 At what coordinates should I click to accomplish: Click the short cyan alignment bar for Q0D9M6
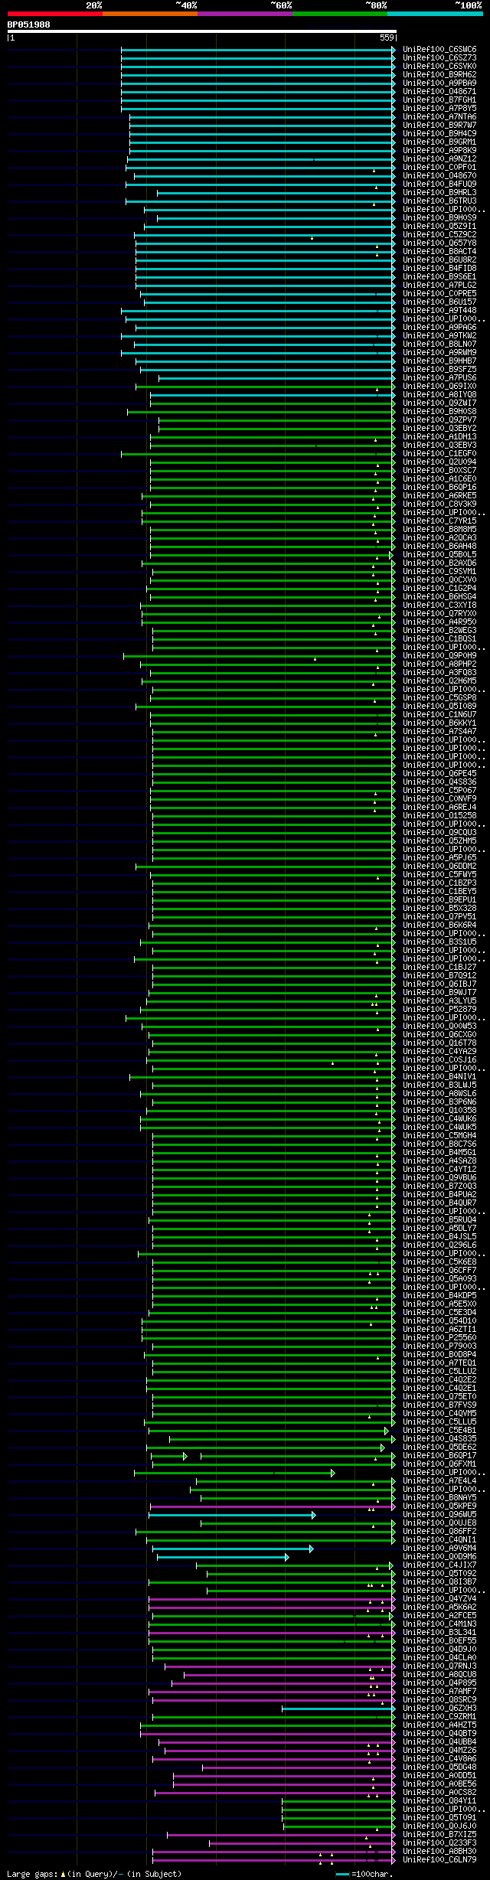222,1557
